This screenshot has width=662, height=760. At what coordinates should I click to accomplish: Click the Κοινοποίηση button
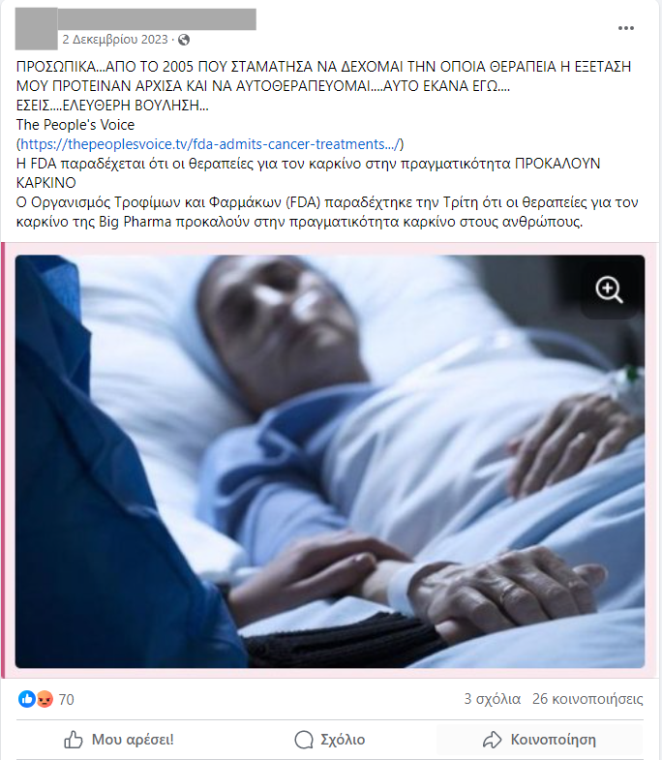click(x=540, y=740)
